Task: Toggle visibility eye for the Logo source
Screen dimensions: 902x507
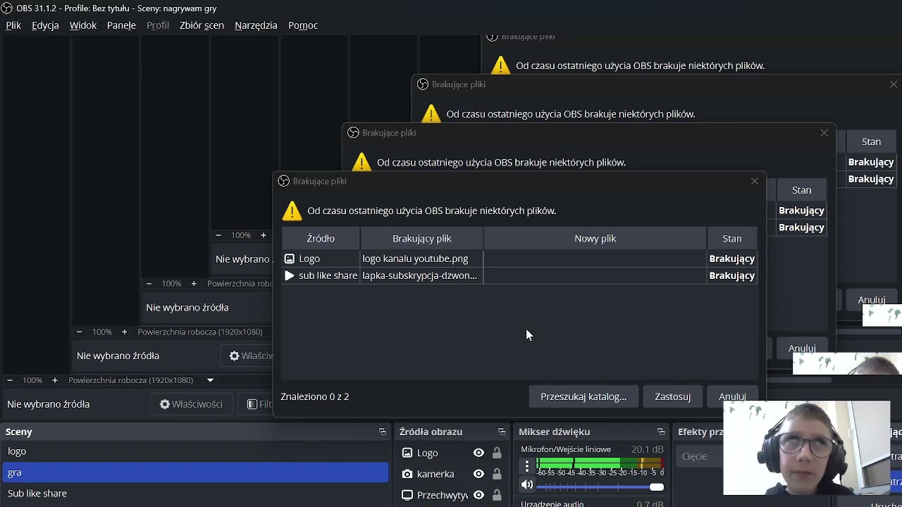Action: pos(478,453)
